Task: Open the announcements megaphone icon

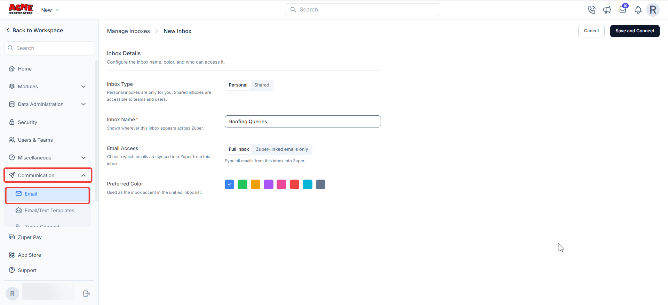Action: tap(607, 10)
